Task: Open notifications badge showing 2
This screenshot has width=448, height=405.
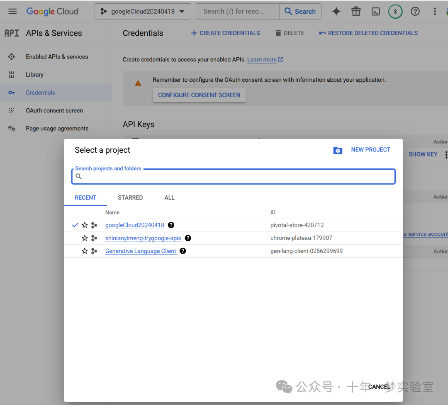Action: (395, 12)
